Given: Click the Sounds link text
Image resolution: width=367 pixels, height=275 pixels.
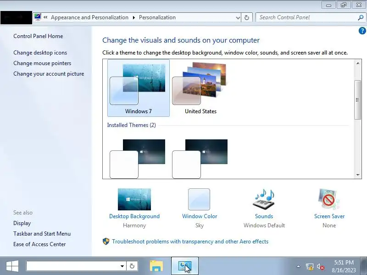Looking at the screenshot, I should pyautogui.click(x=264, y=216).
